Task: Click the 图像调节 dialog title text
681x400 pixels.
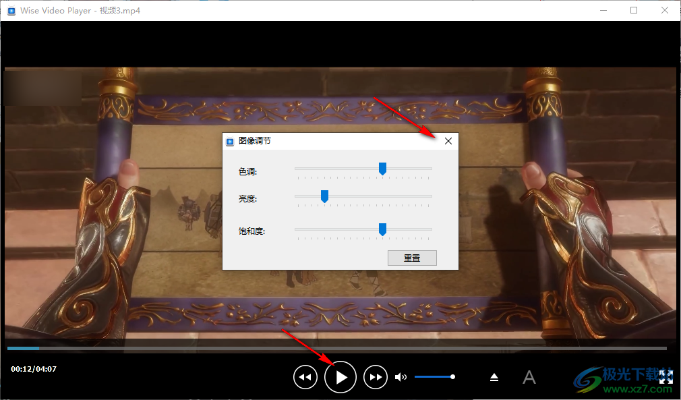Action: (255, 141)
